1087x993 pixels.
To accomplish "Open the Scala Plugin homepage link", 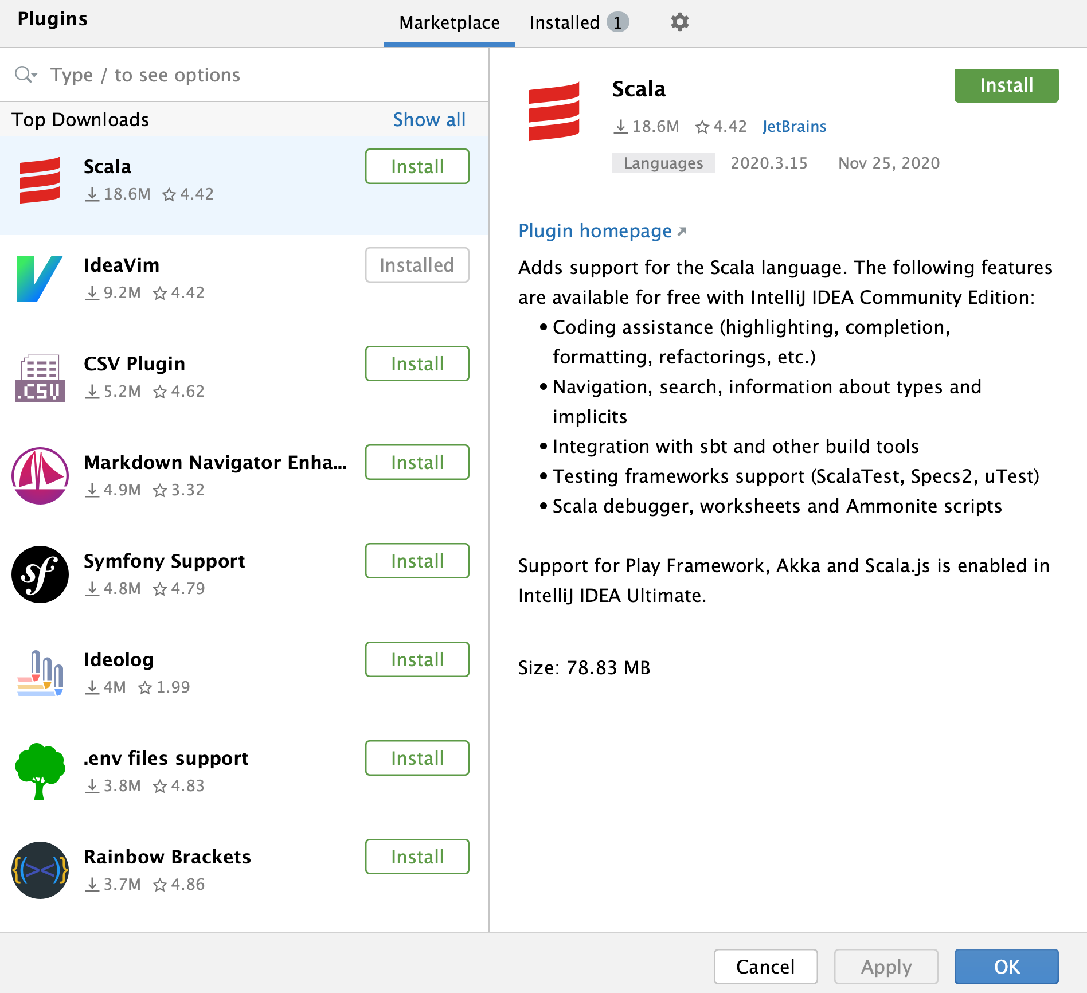I will click(595, 231).
